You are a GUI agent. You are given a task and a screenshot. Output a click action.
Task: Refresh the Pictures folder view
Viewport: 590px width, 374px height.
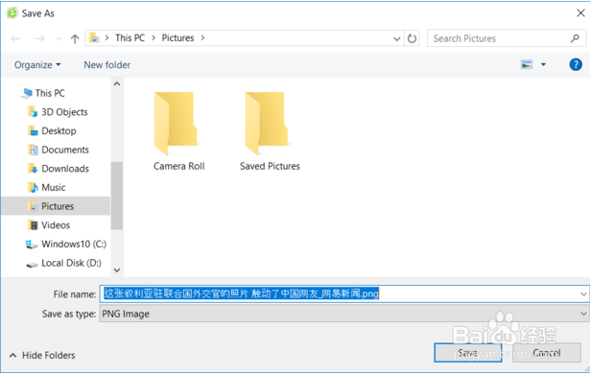coord(412,38)
